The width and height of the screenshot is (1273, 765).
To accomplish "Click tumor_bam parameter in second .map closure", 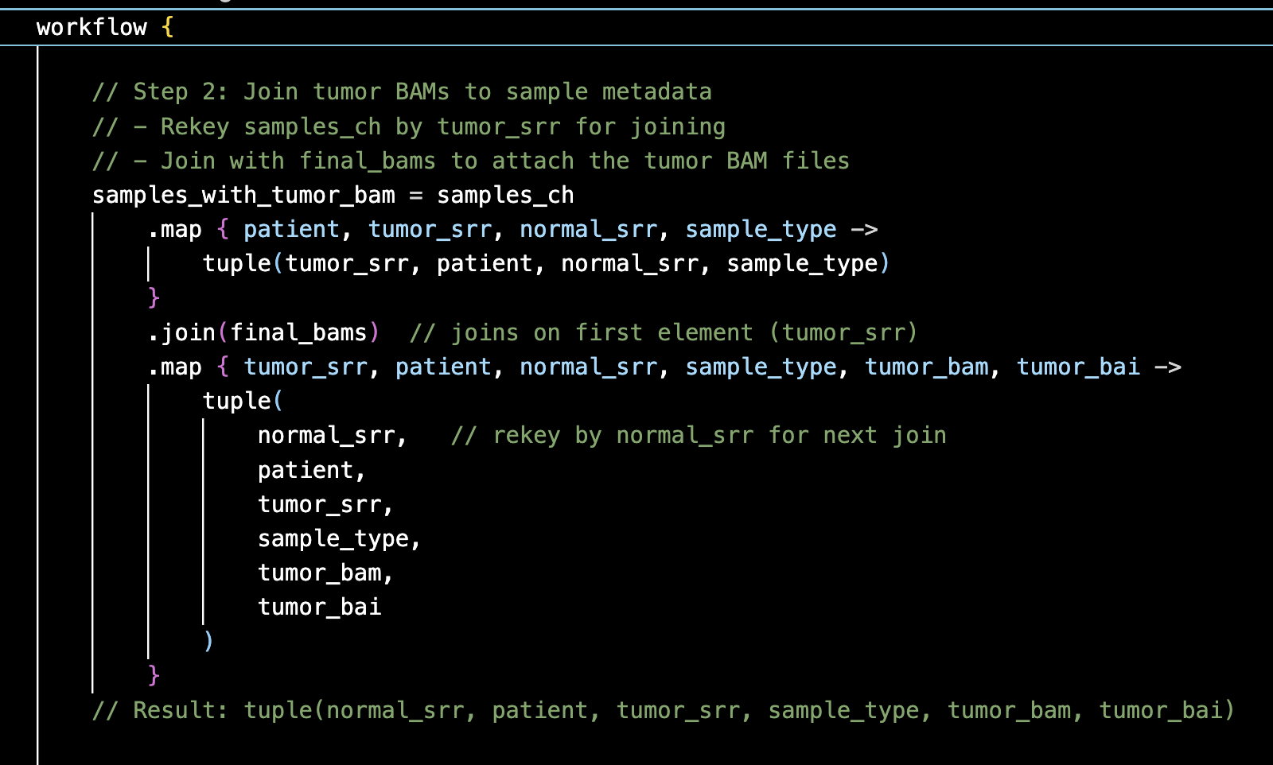I will (927, 367).
